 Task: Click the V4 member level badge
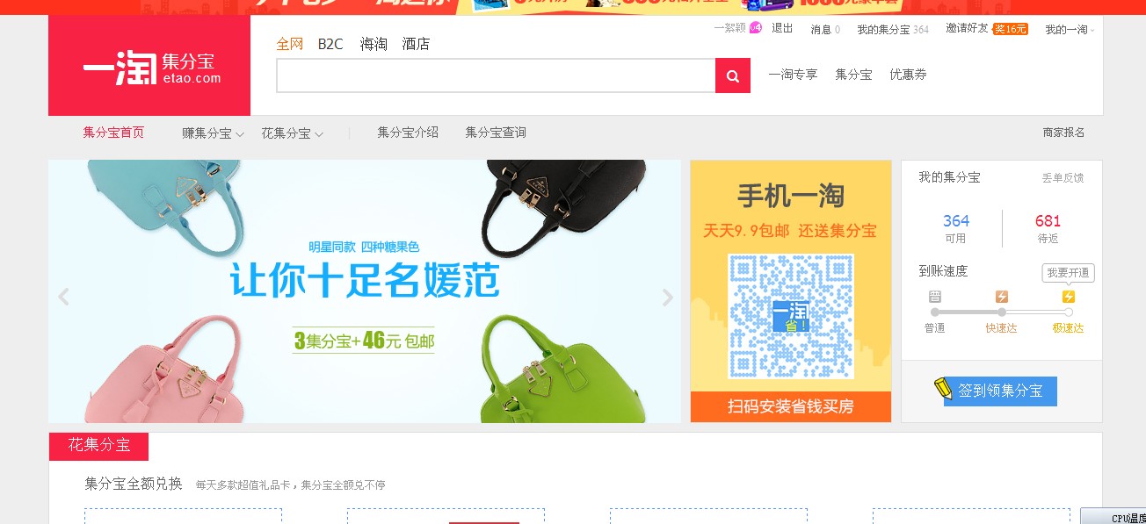(x=755, y=28)
